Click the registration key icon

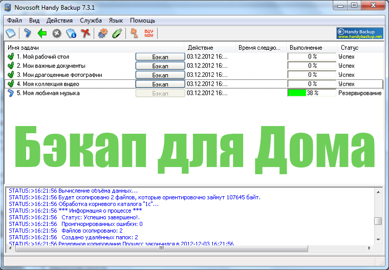(134, 33)
